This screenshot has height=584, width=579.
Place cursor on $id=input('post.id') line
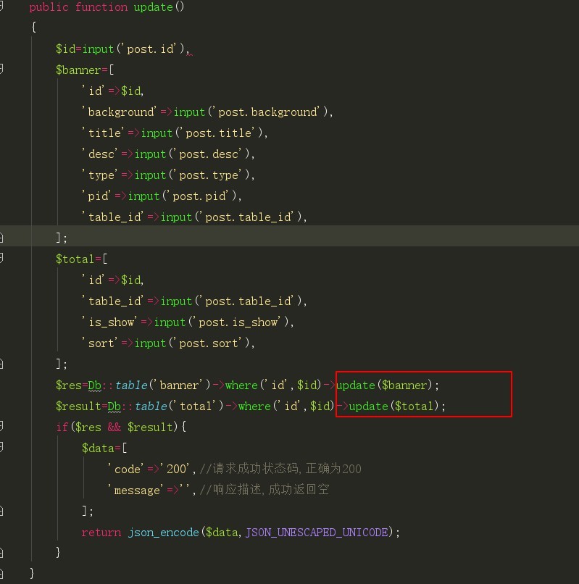122,49
